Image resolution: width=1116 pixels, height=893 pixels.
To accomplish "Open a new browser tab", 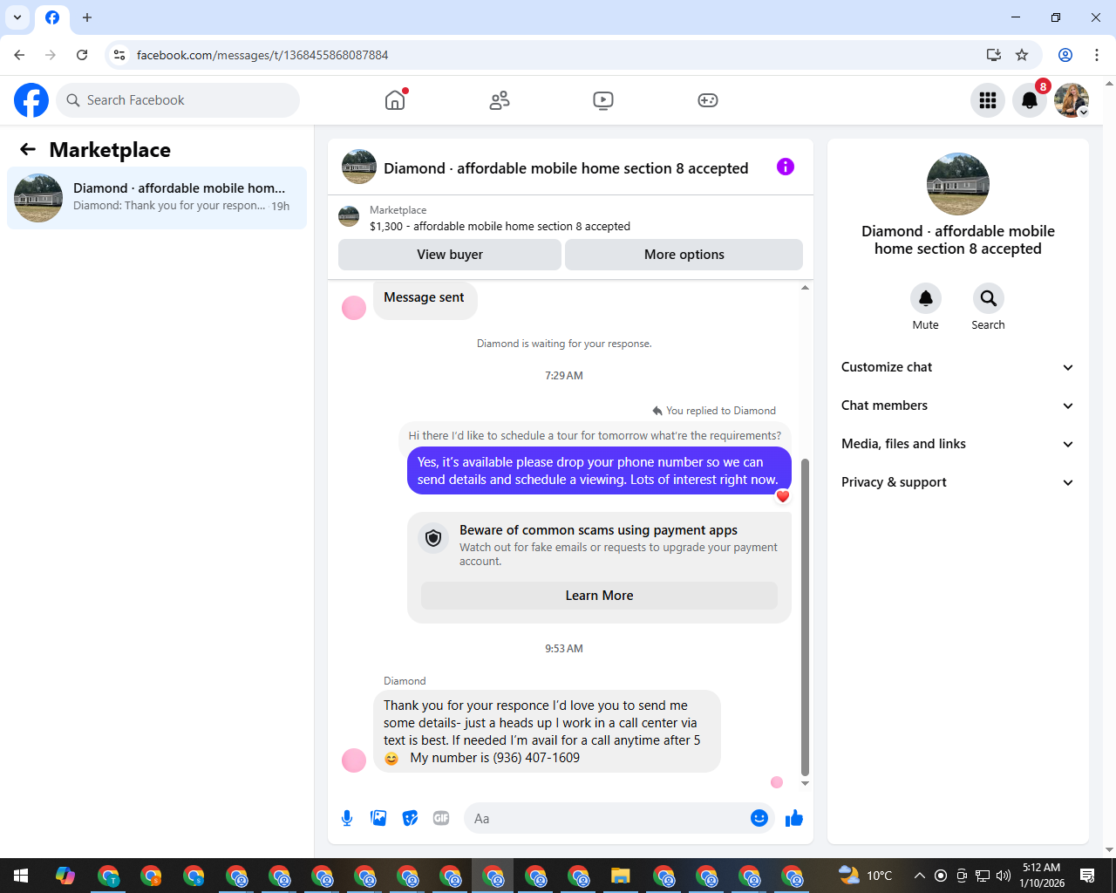I will coord(87,17).
